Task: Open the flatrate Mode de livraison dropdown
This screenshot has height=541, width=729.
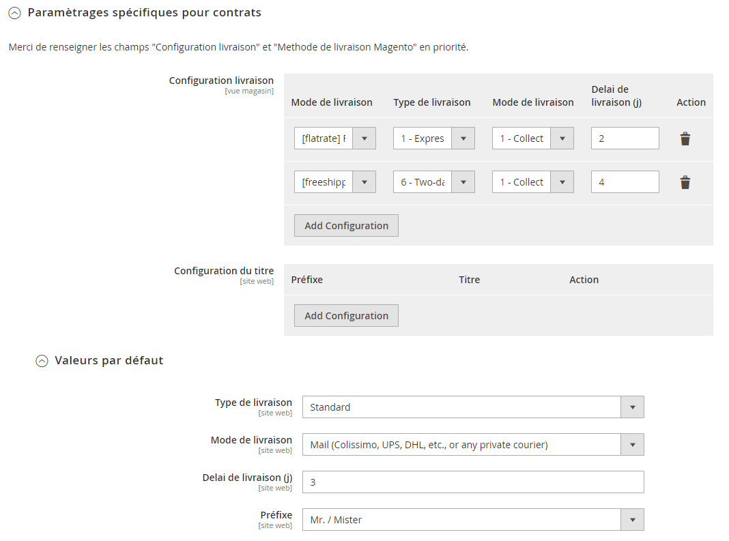Action: [x=334, y=138]
